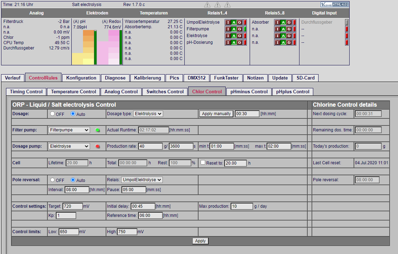Focus the Apply manually duration field

[247, 114]
